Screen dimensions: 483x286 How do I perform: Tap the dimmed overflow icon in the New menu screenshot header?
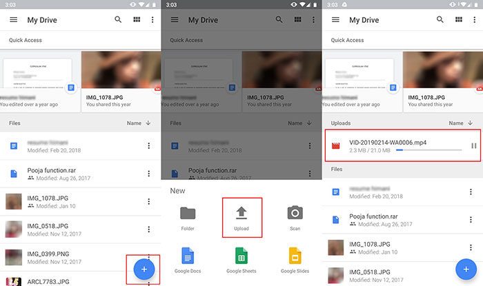[313, 20]
